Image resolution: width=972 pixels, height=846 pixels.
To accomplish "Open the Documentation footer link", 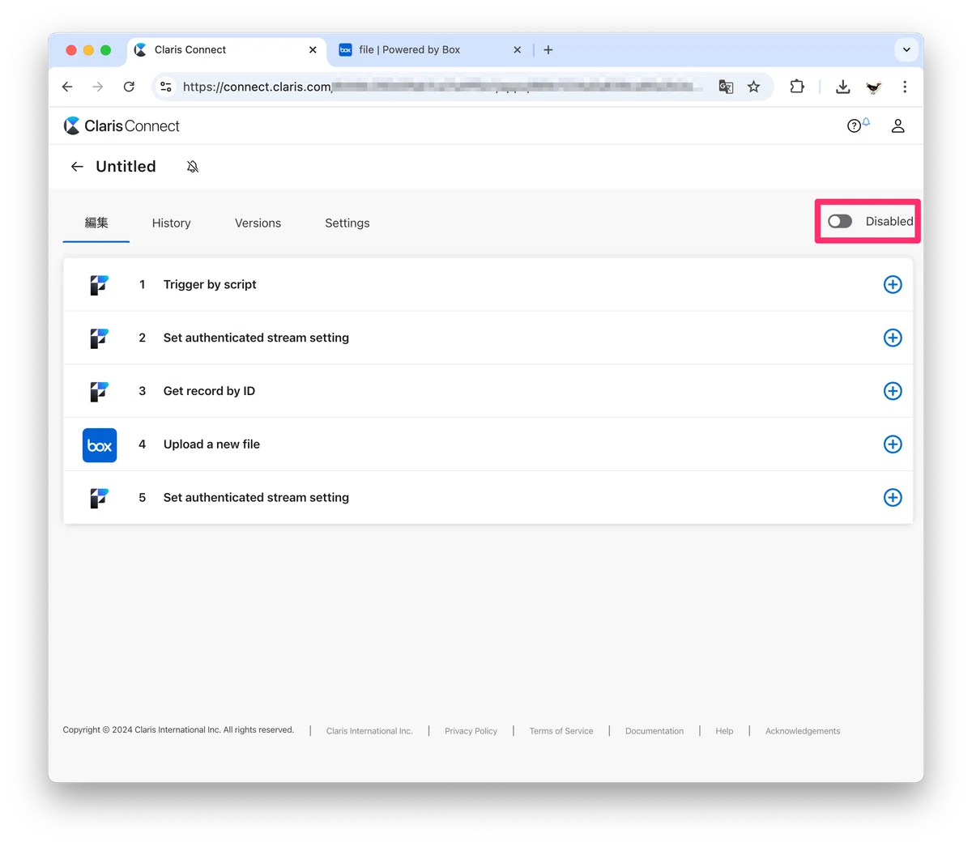I will click(654, 731).
